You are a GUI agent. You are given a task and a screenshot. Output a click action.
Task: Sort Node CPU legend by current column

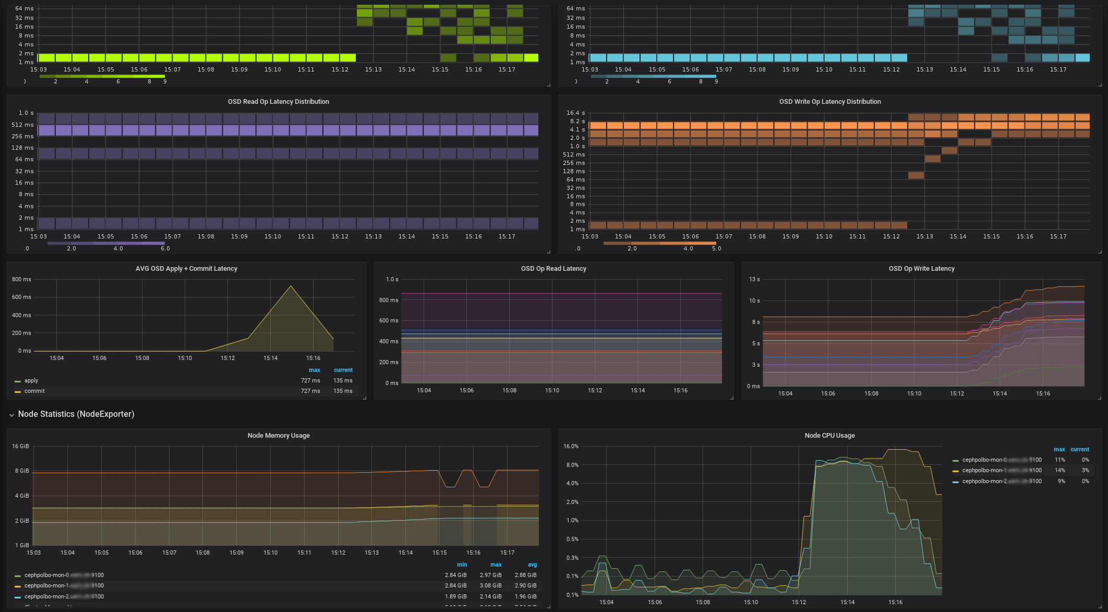coord(1079,449)
